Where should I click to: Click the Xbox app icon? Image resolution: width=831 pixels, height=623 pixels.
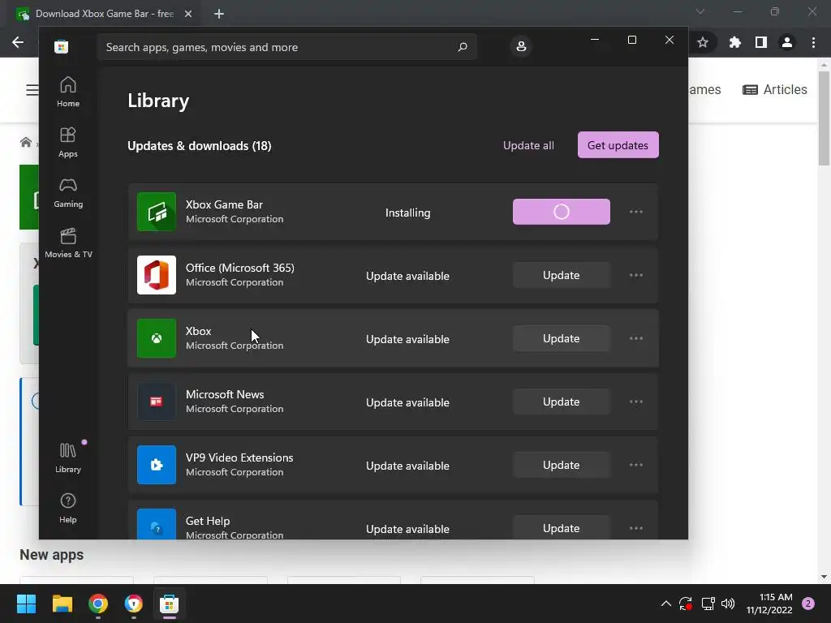tap(157, 338)
